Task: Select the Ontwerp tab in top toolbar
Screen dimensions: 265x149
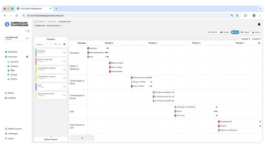Action: click(225, 32)
